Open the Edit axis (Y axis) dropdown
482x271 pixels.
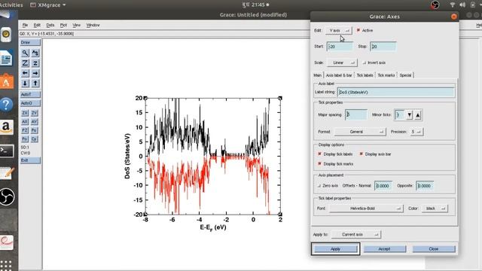pos(339,30)
